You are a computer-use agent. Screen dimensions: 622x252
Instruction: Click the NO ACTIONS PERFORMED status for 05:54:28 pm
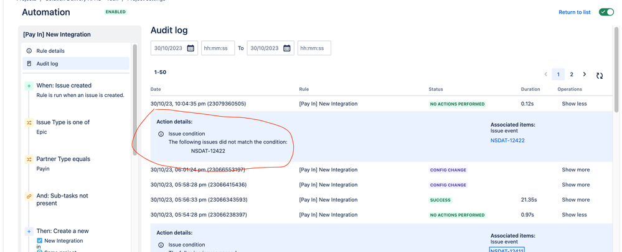(x=457, y=215)
